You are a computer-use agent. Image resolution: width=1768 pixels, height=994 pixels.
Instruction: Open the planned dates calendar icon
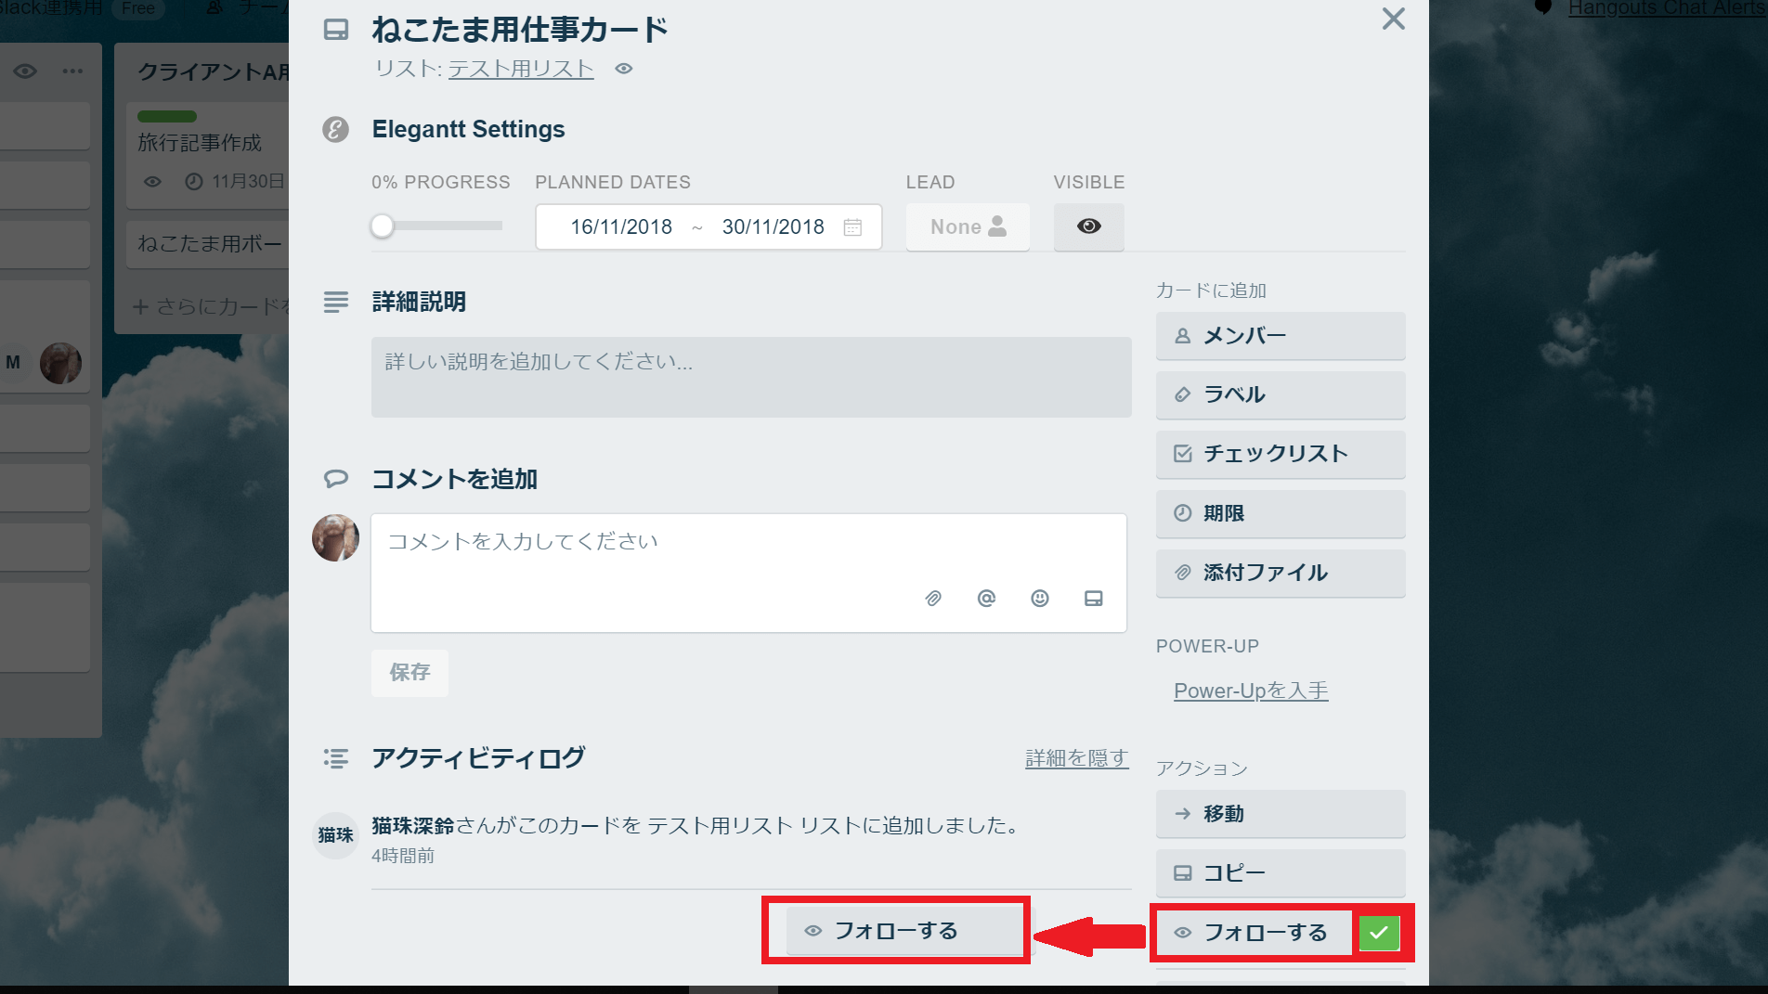tap(852, 227)
